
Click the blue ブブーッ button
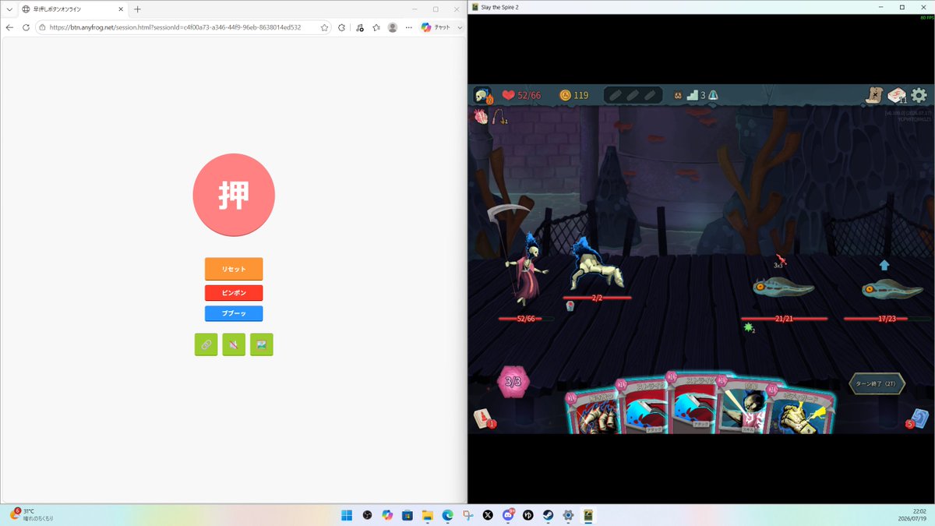tap(234, 313)
